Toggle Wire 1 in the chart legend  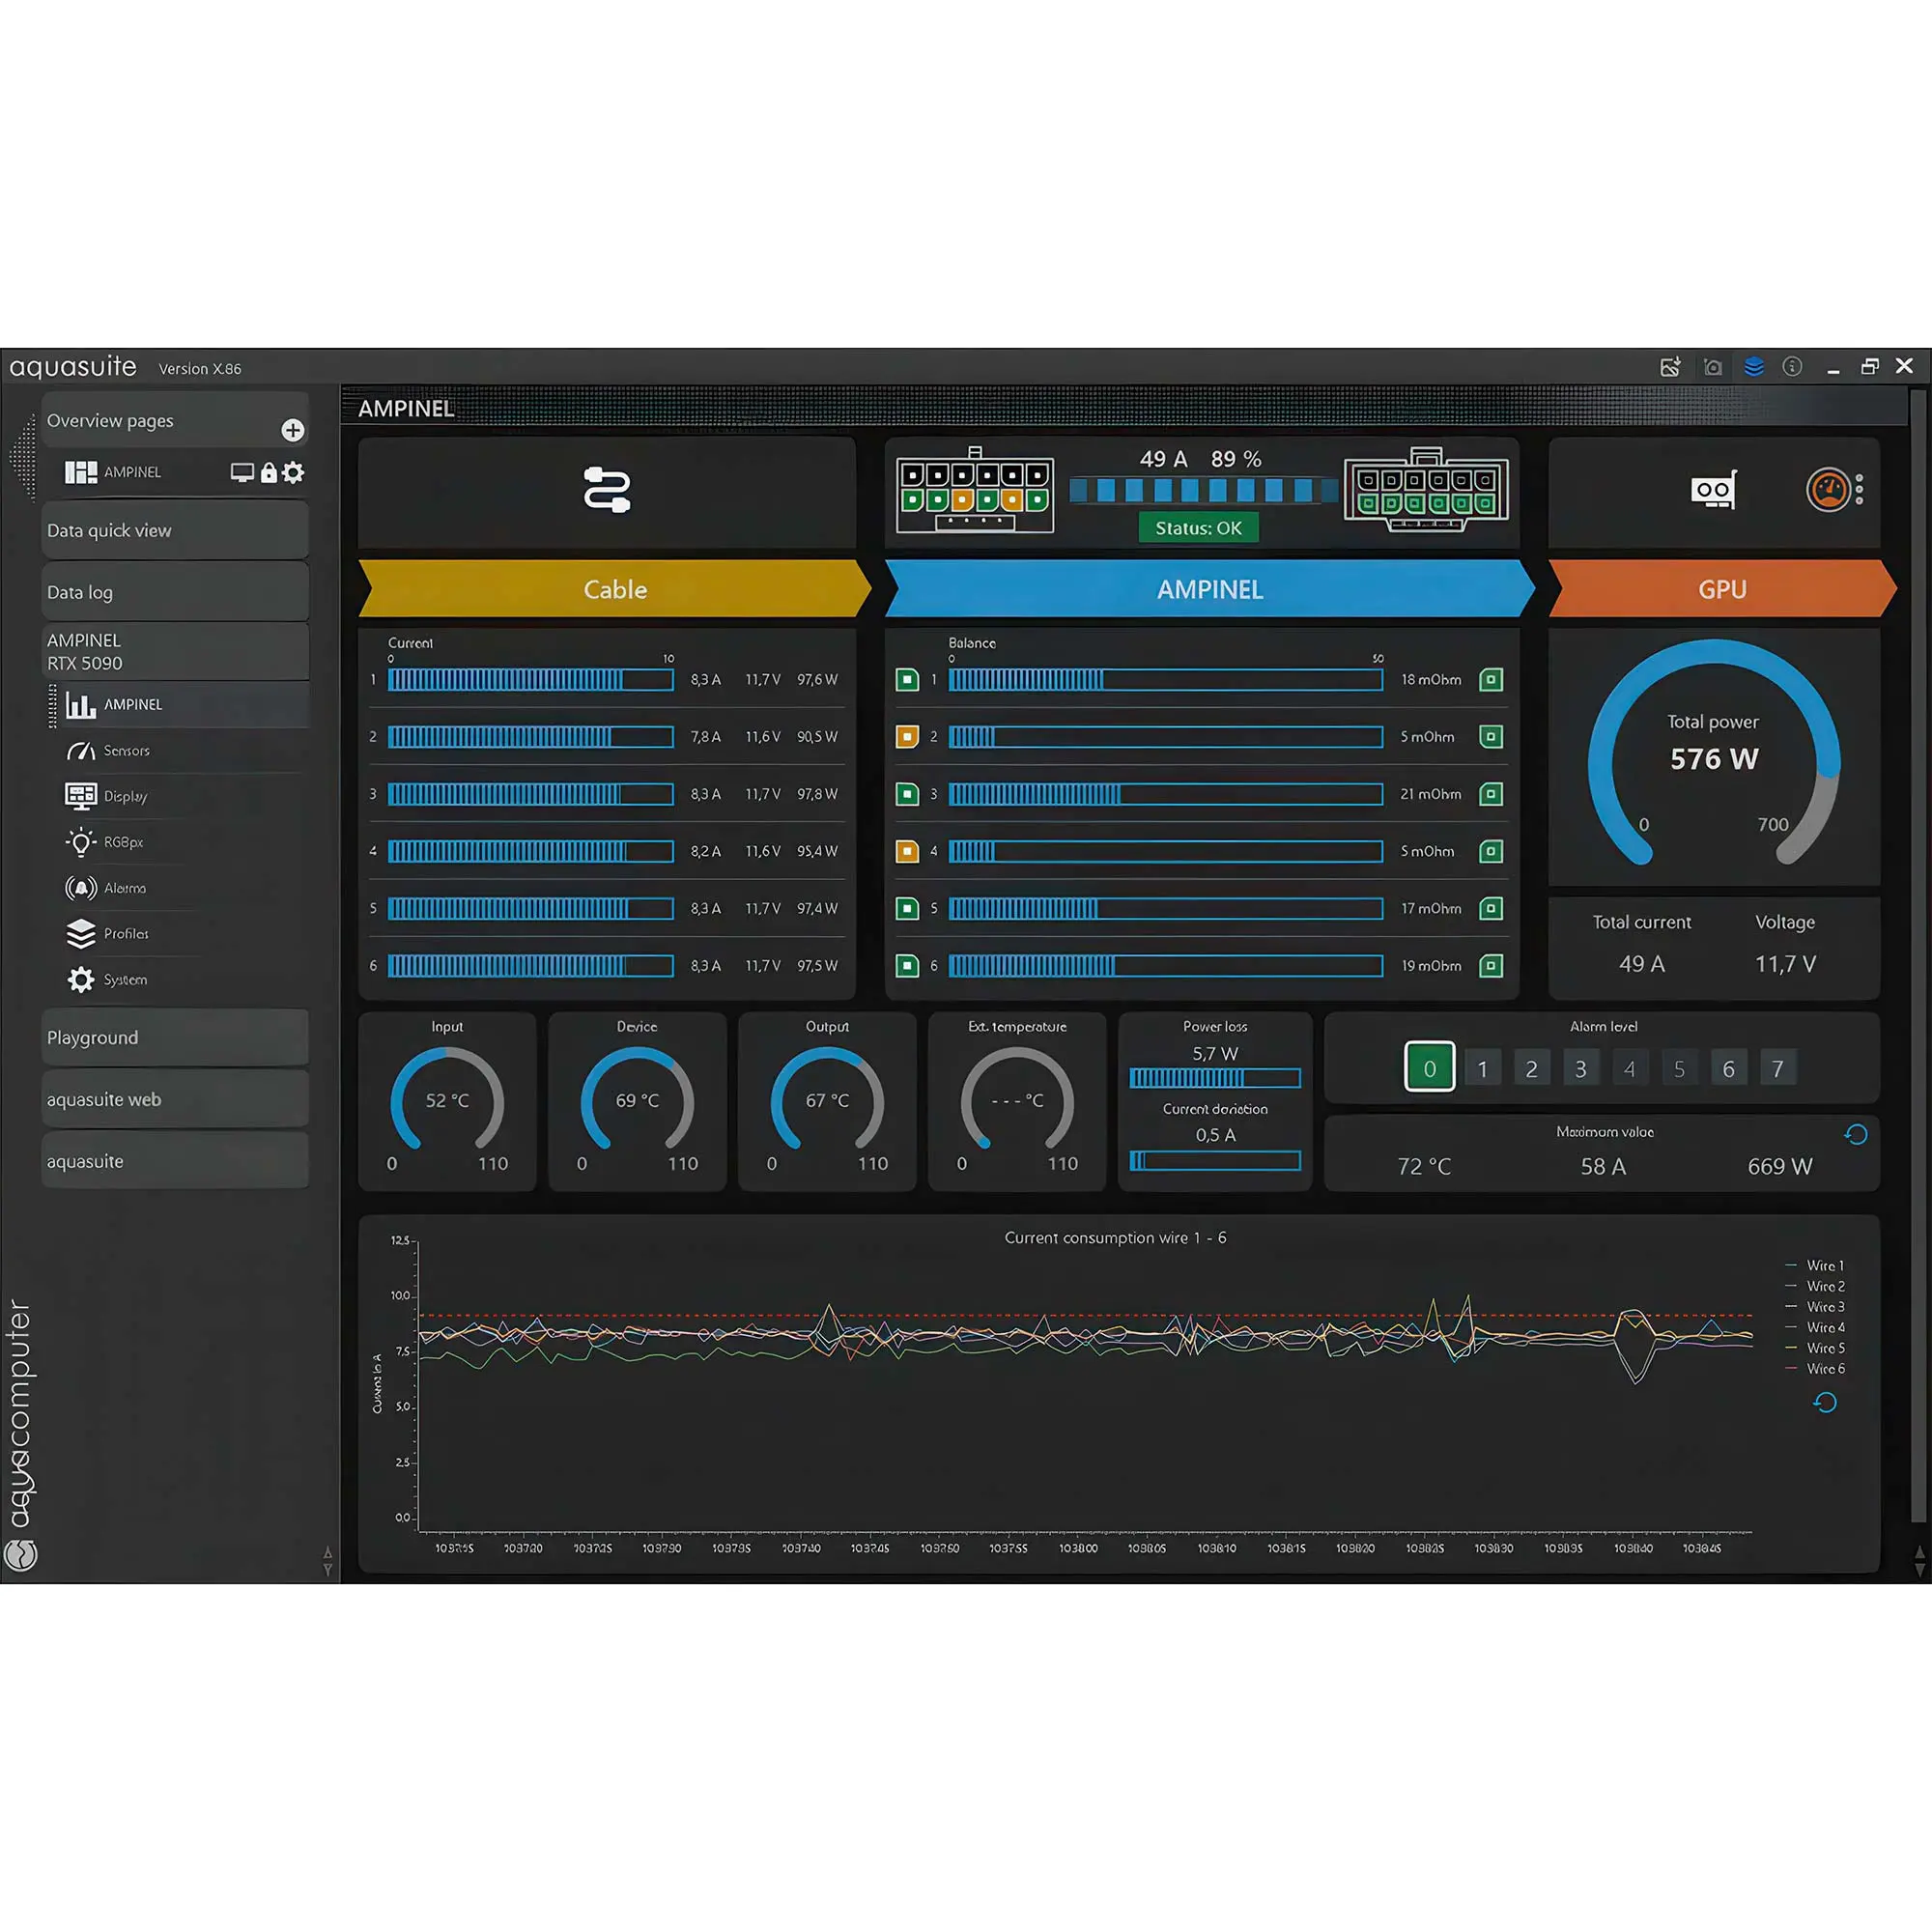[1815, 1266]
